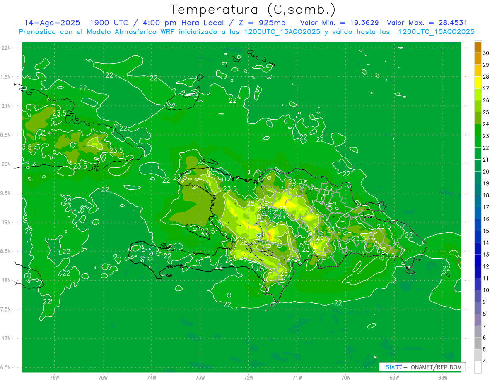Select the date text "14-Ago-2025"
The width and height of the screenshot is (497, 383).
point(52,23)
